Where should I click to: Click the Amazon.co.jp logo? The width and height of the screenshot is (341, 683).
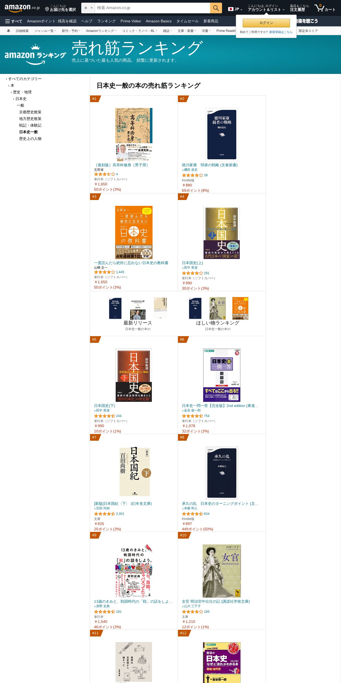pos(22,8)
